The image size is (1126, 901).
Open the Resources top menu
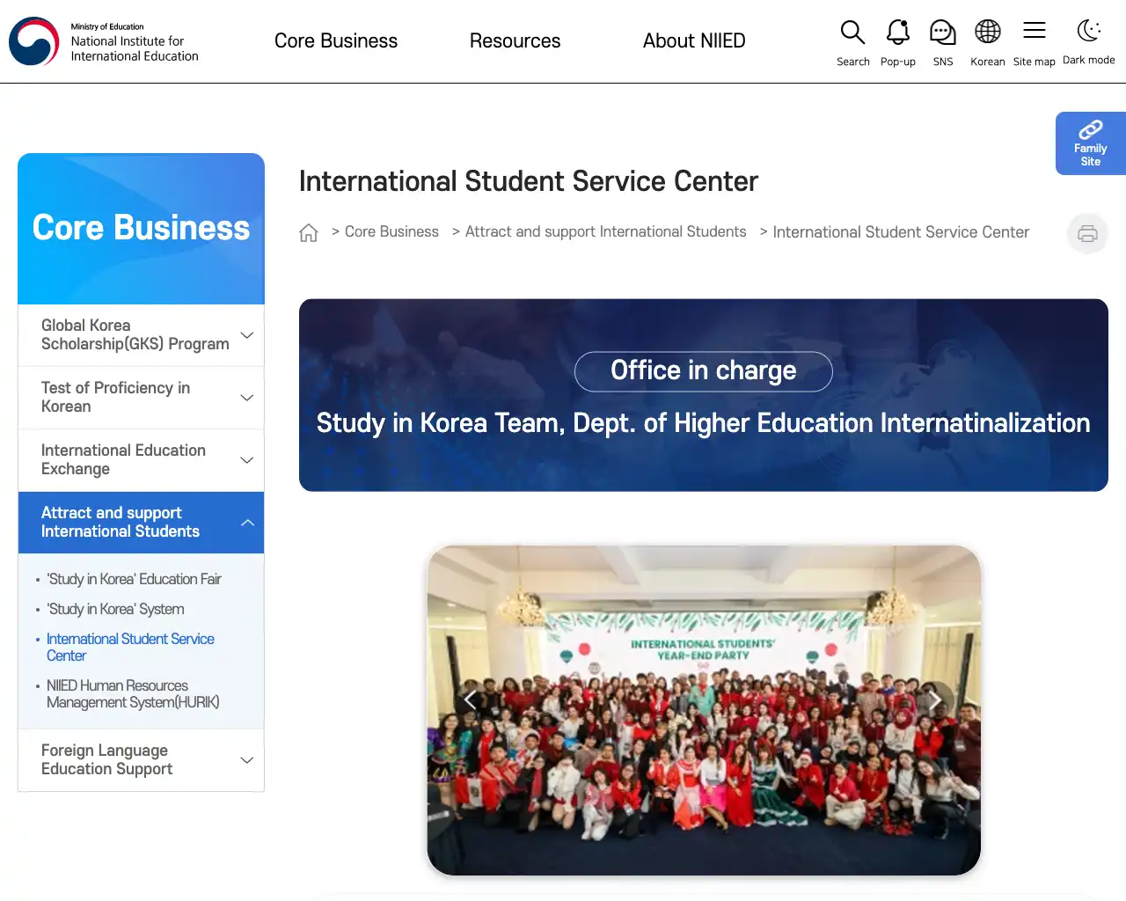[x=515, y=41]
